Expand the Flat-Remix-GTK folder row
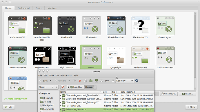Image resolution: width=200 pixels, height=112 pixels. pos(61,106)
